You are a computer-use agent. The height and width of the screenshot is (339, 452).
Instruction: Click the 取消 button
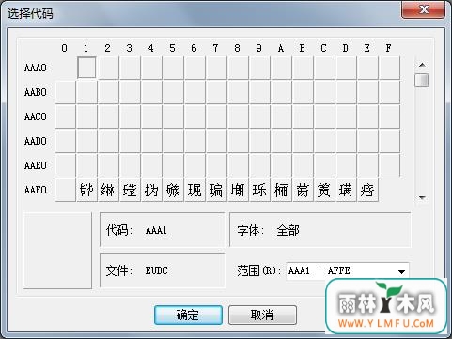[x=262, y=315]
